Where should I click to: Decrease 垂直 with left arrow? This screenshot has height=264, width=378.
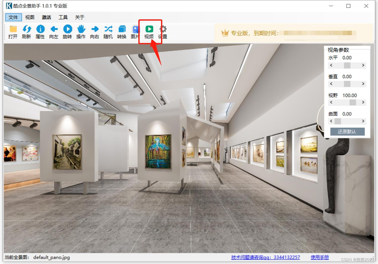331,84
